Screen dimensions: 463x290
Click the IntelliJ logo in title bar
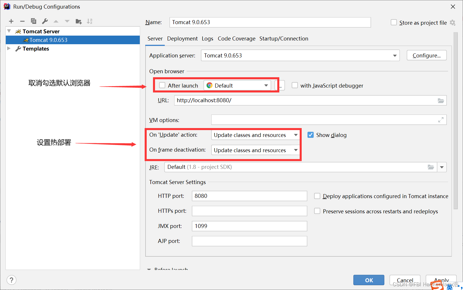coord(7,6)
